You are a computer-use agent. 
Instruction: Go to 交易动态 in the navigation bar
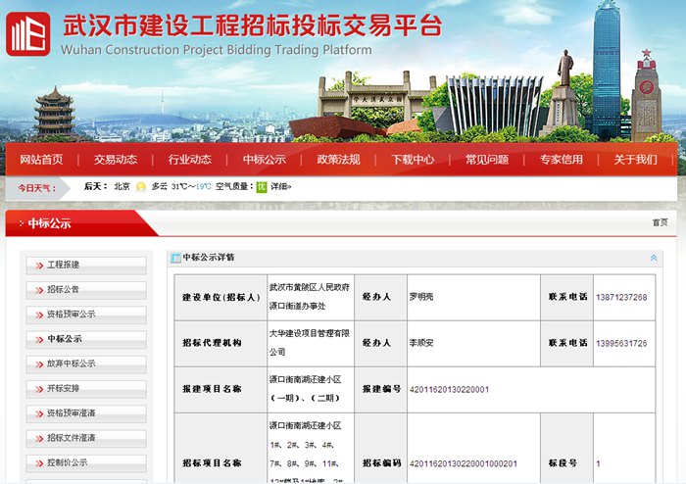(116, 160)
